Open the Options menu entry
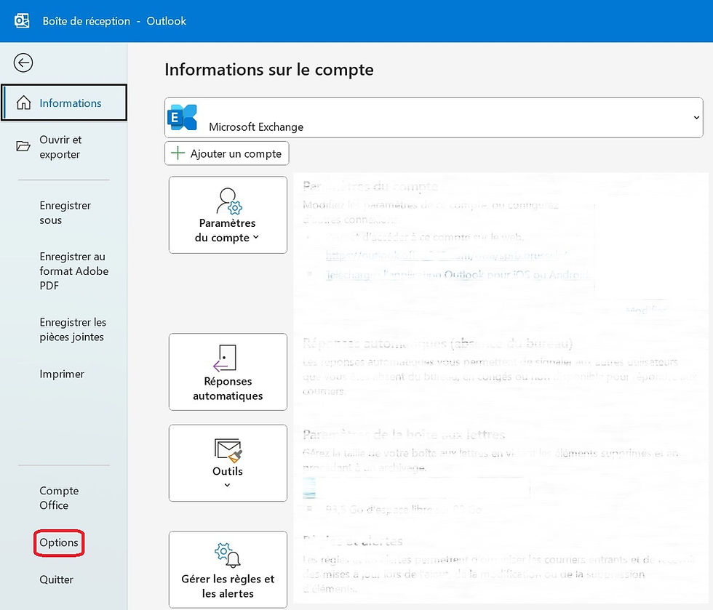The width and height of the screenshot is (713, 610). point(58,542)
